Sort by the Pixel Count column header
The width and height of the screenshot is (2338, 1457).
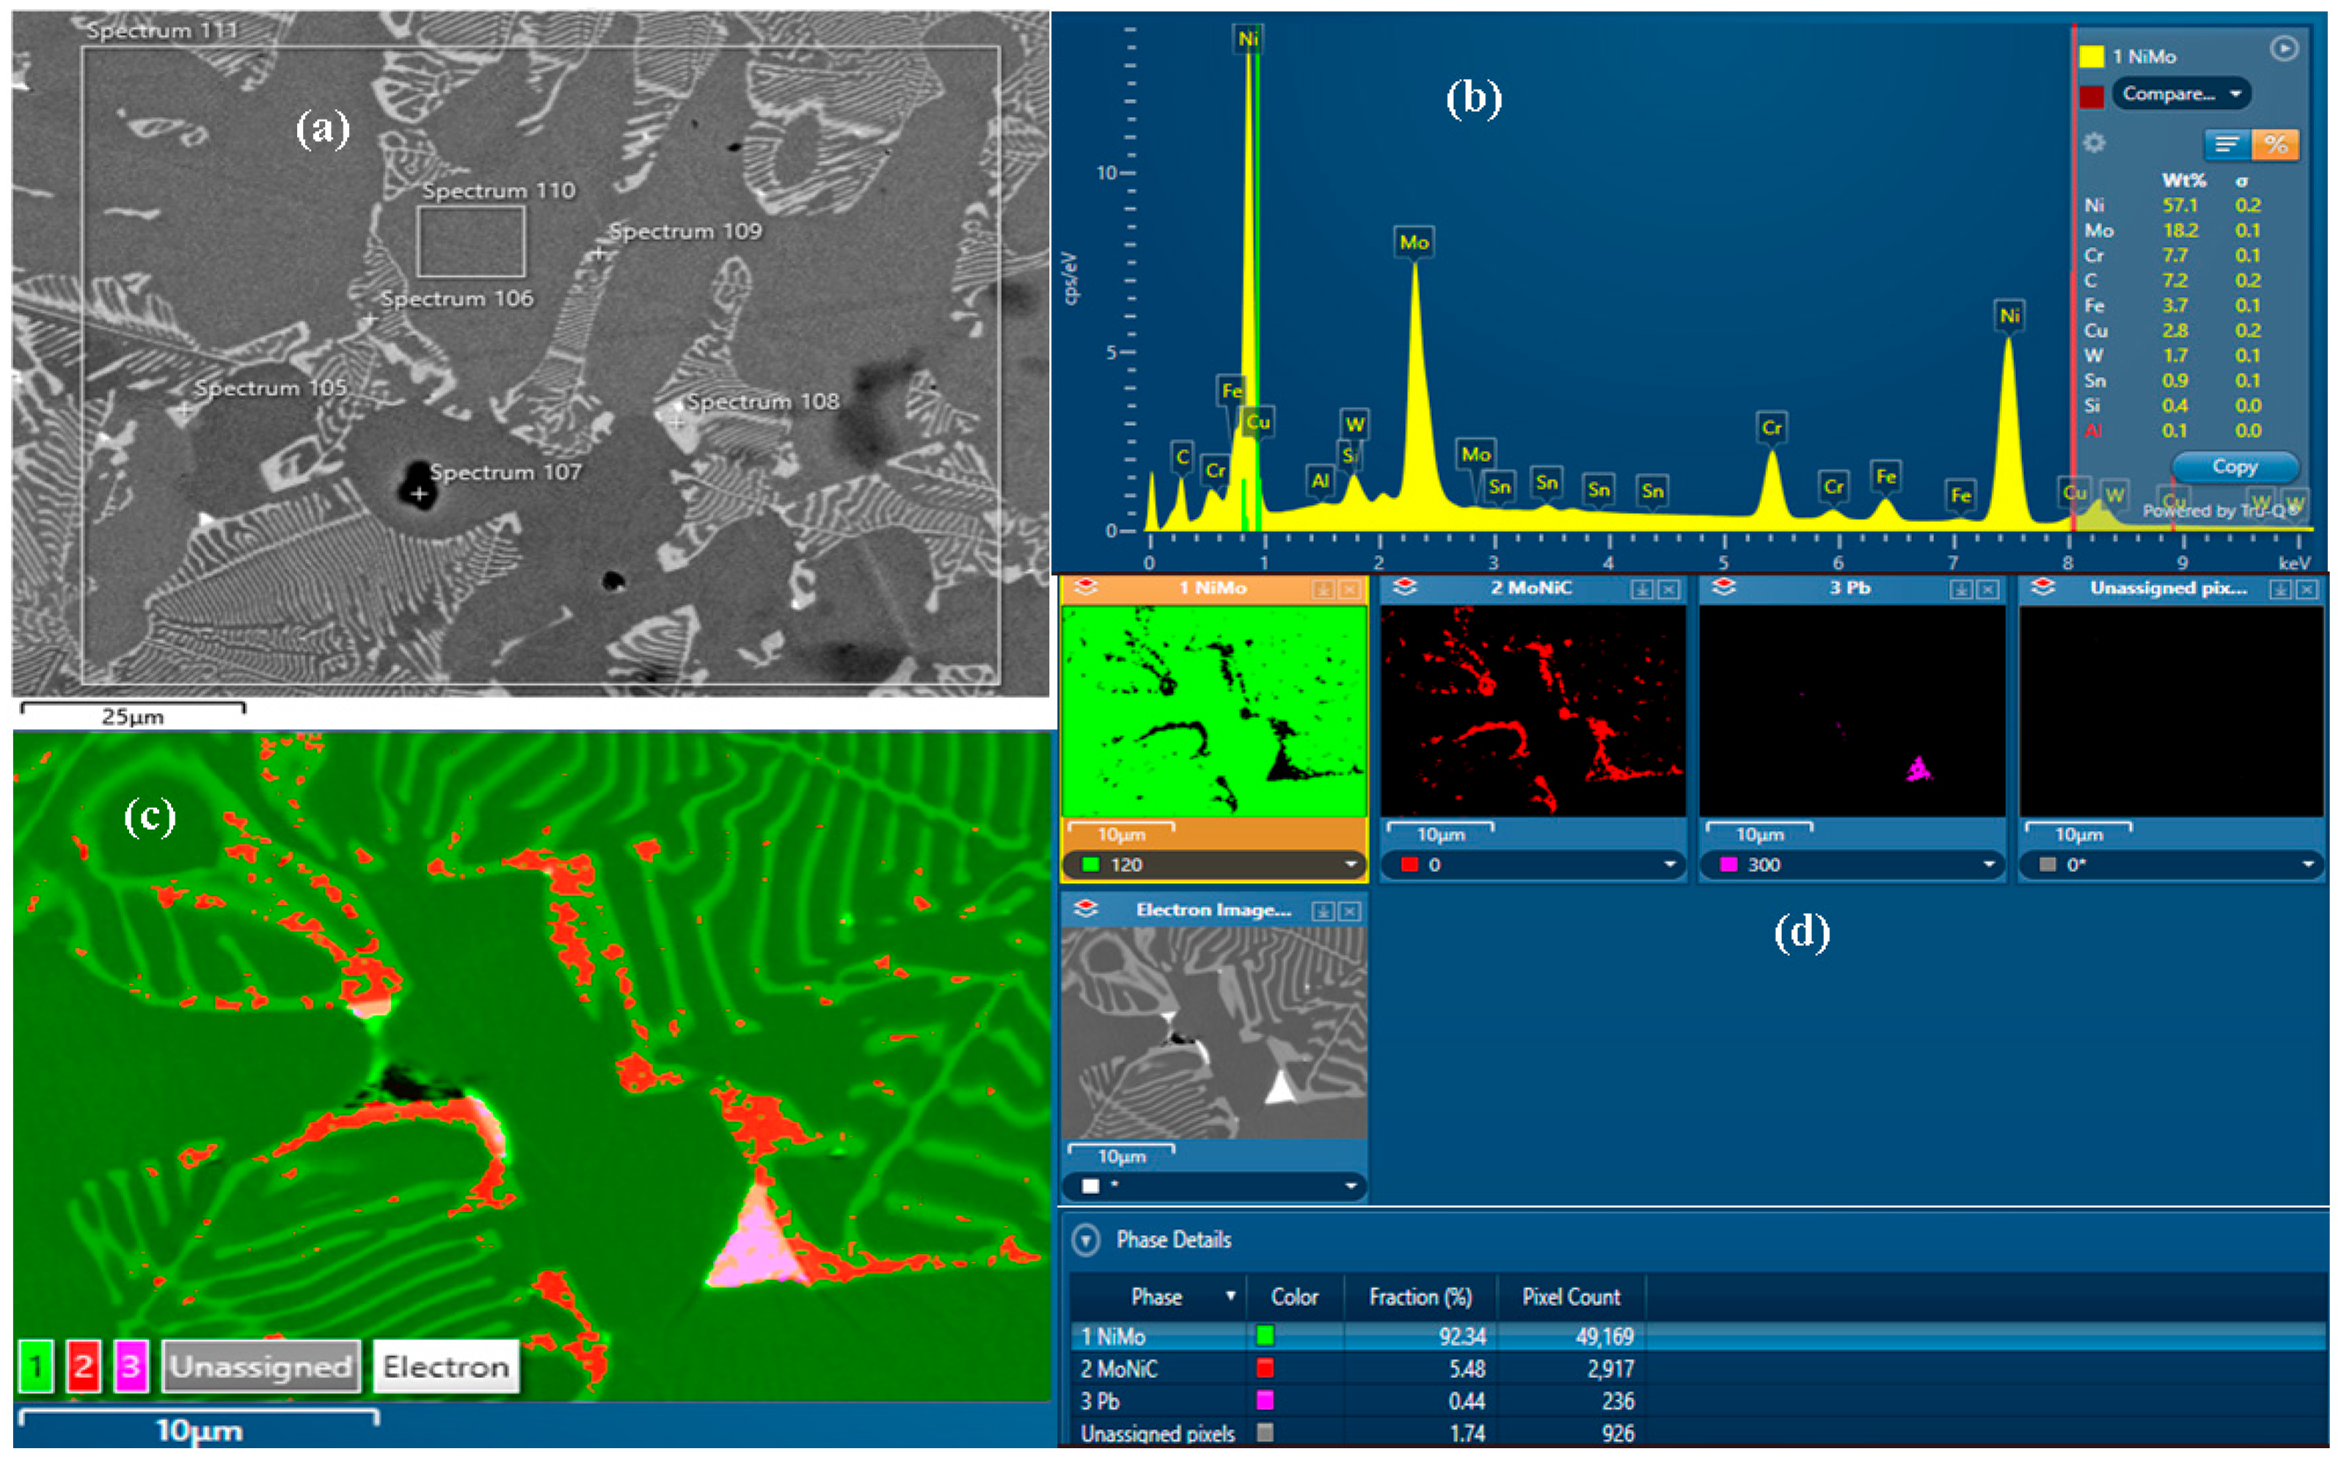1571,1297
